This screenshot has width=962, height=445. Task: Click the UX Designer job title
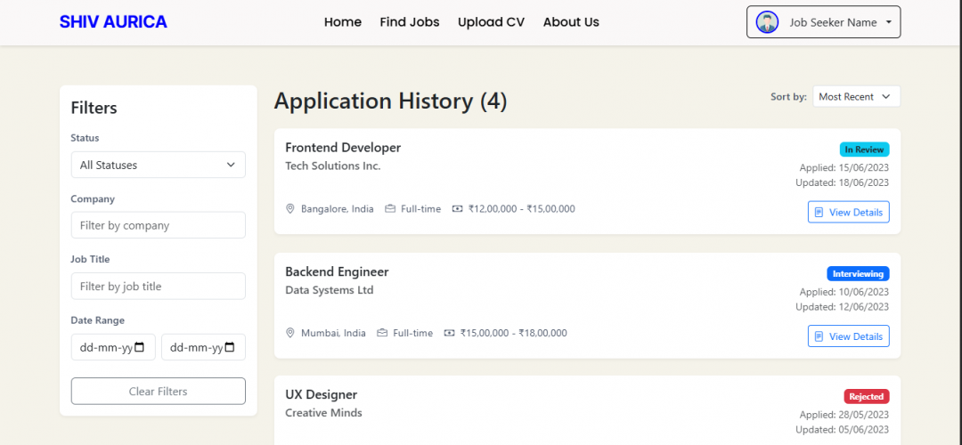321,394
